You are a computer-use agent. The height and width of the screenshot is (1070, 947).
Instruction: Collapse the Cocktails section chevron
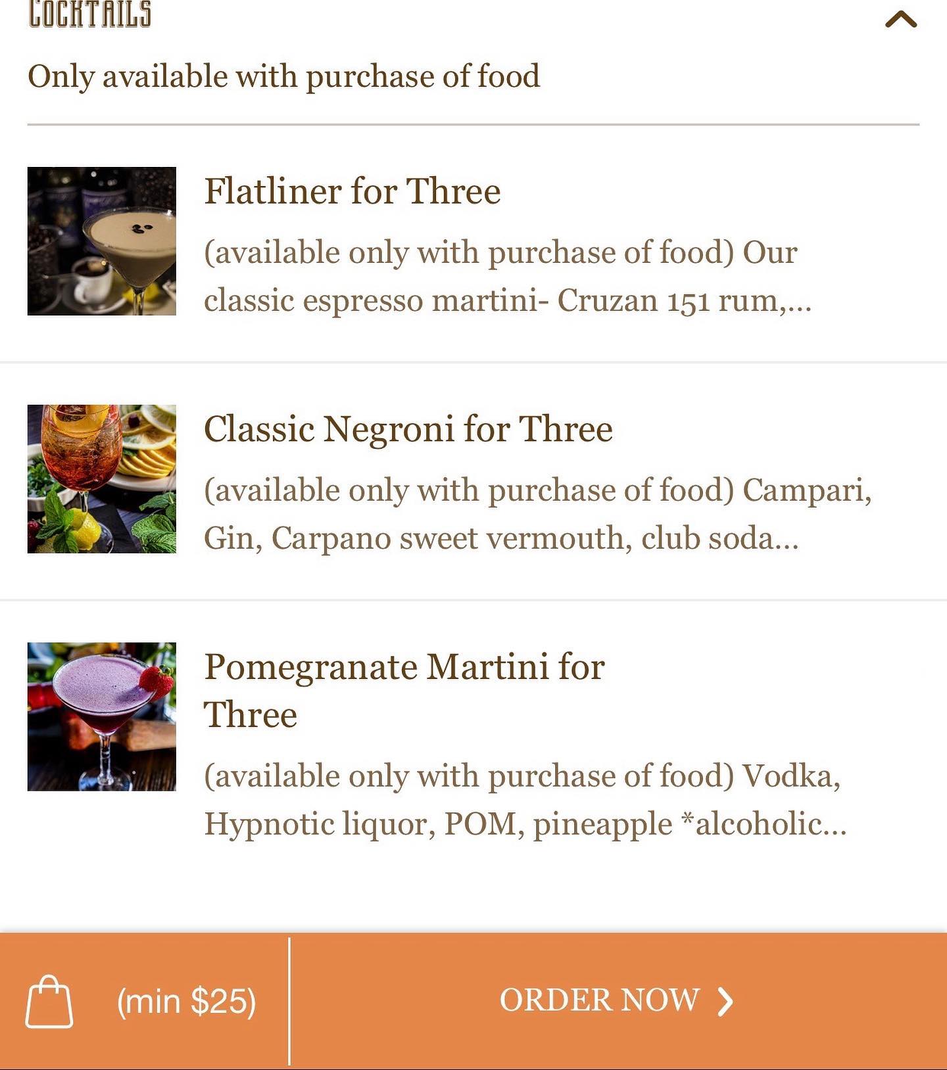tap(900, 18)
